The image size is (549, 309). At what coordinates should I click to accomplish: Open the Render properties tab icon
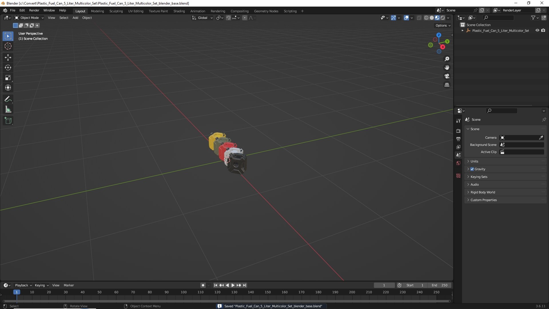tap(458, 131)
